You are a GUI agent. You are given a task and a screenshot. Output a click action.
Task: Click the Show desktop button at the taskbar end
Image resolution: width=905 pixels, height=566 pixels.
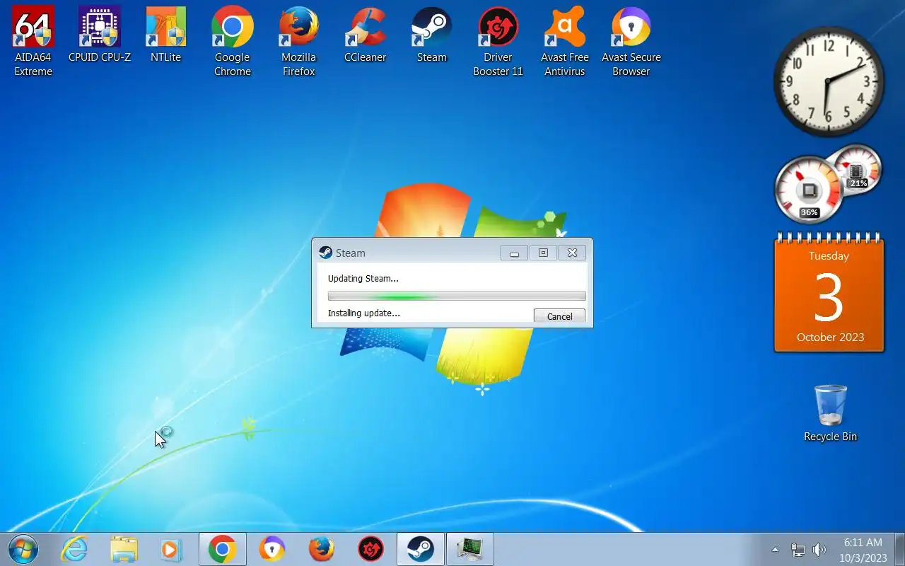point(899,550)
